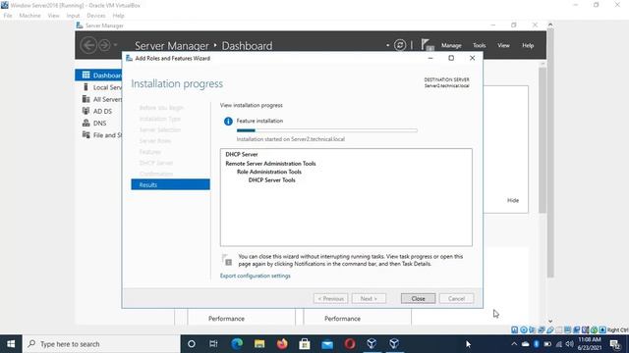Open File Explorer from taskbar
629x353 pixels.
click(259, 344)
